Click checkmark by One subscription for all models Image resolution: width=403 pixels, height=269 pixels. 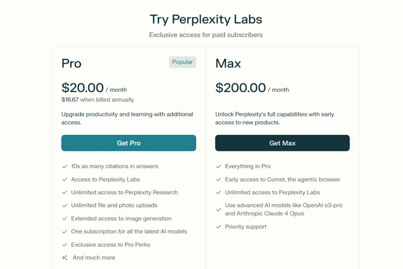tap(64, 232)
